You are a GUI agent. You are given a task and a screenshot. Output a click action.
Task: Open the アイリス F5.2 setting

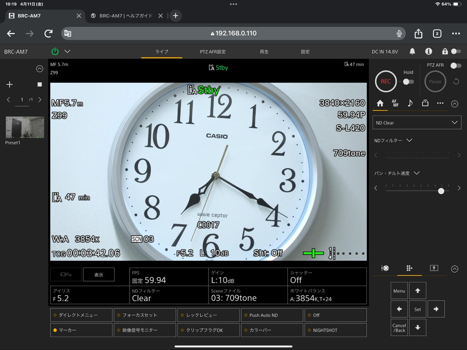tap(90, 295)
